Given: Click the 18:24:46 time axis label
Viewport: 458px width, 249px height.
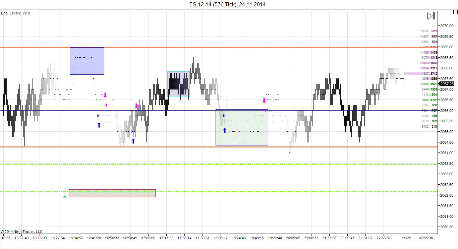Looking at the screenshot, I should (239, 238).
